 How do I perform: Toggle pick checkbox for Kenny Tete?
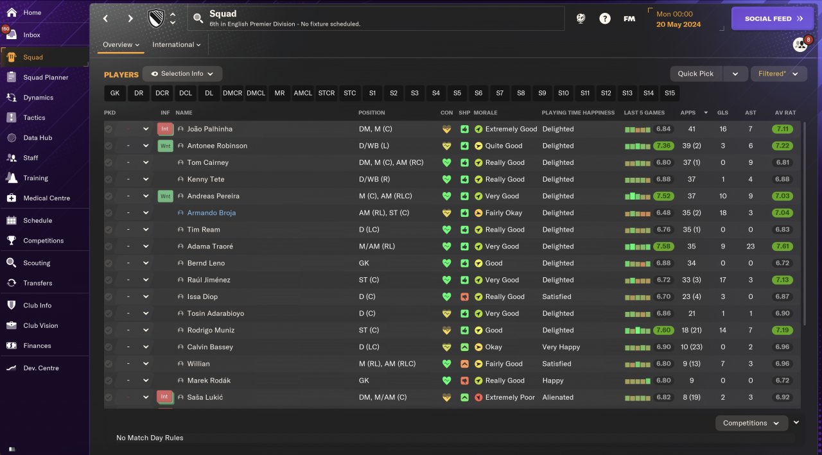(109, 179)
